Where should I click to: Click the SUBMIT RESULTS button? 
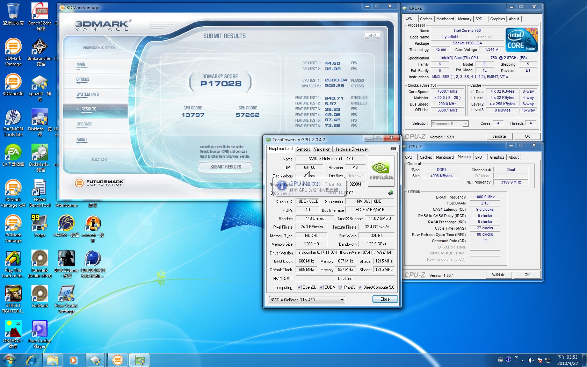point(225,167)
